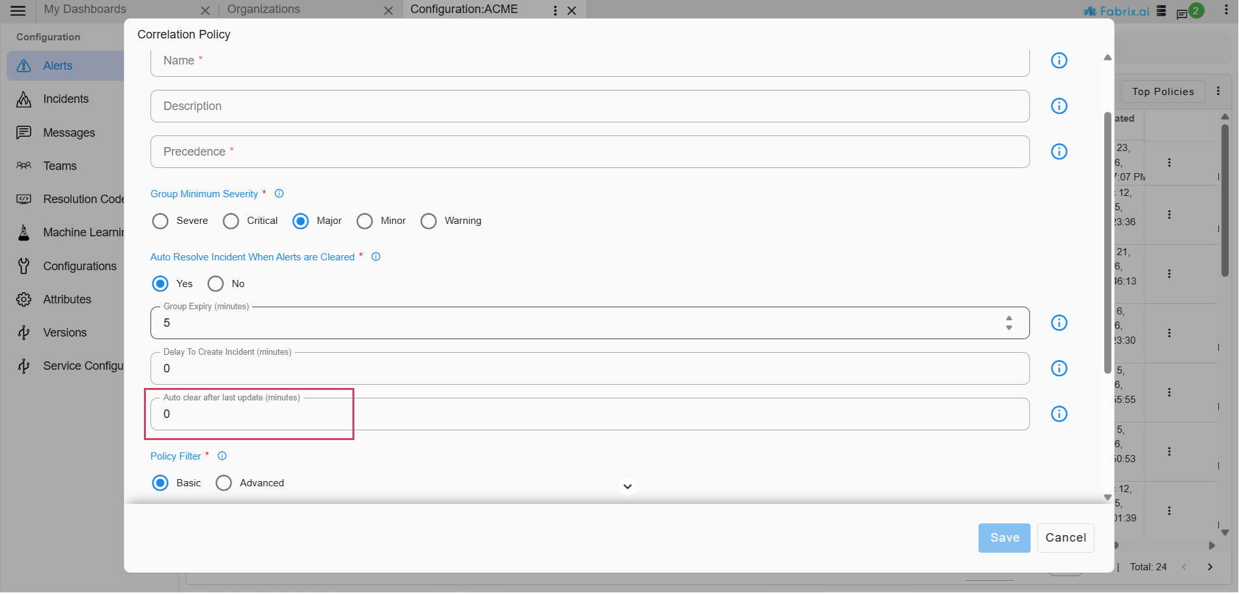The width and height of the screenshot is (1239, 595).
Task: Select the Advanced policy filter option
Action: (x=223, y=483)
